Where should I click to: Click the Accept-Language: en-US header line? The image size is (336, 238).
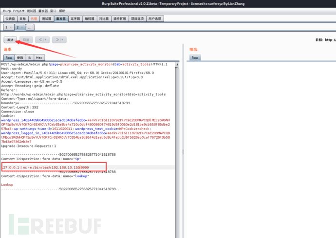tap(32, 81)
